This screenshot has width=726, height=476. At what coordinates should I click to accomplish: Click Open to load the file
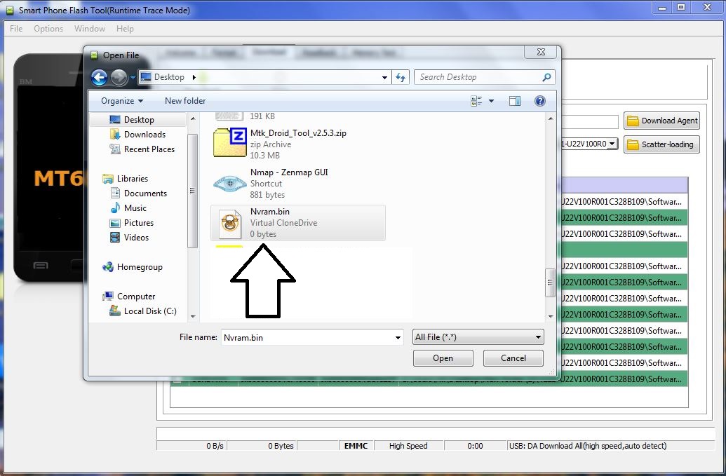[443, 358]
